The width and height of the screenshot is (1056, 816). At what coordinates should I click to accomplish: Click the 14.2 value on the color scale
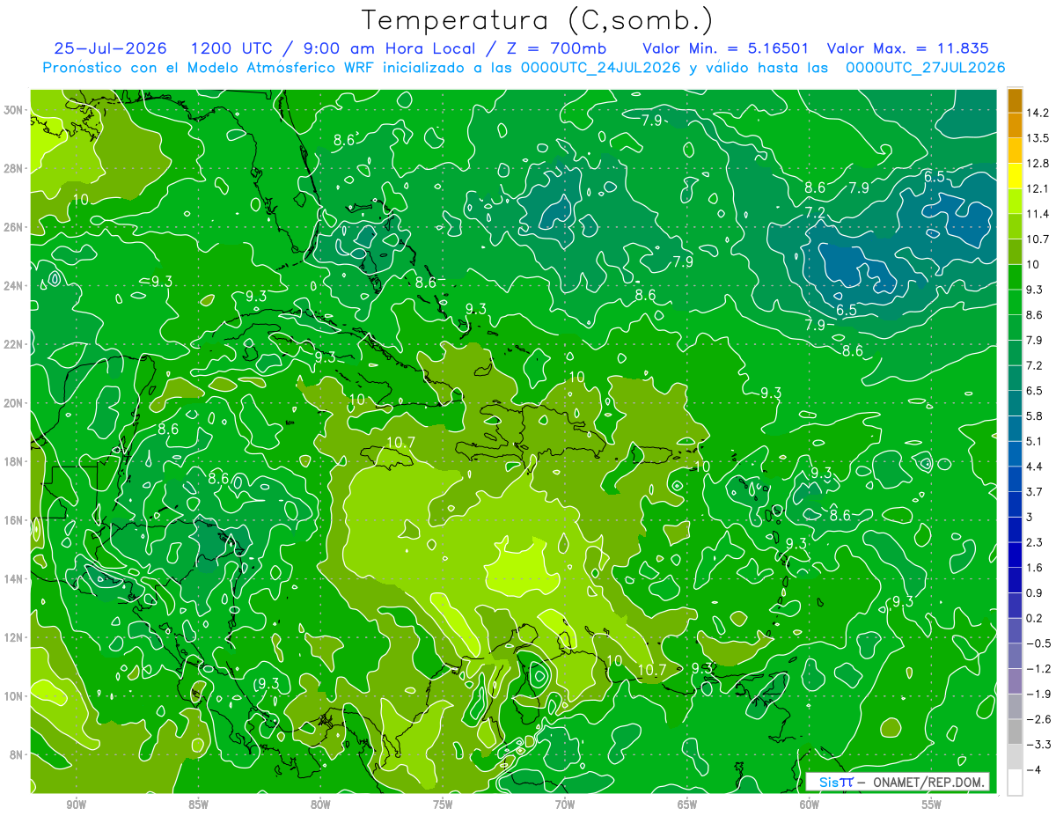(x=1038, y=113)
